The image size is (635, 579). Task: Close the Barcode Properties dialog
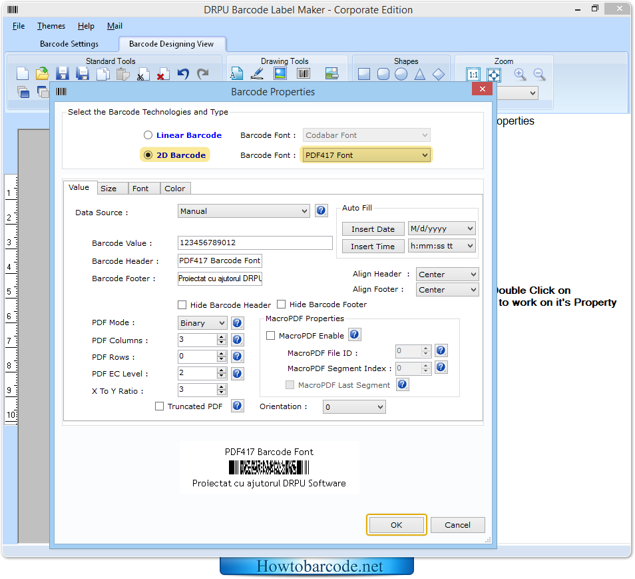coord(483,89)
